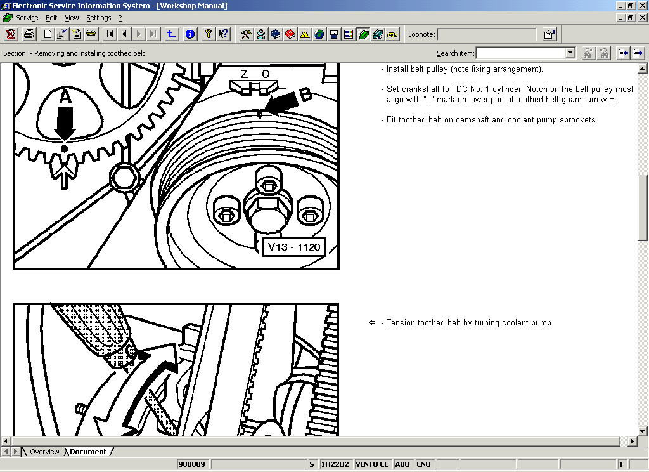Image resolution: width=649 pixels, height=472 pixels.
Task: Click the 'VENTO CL' status bar entry
Action: [x=372, y=464]
